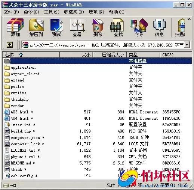This screenshot has height=190, width=194.
Task: Select the aspnet_client folder icon
Action: pyautogui.click(x=7, y=74)
